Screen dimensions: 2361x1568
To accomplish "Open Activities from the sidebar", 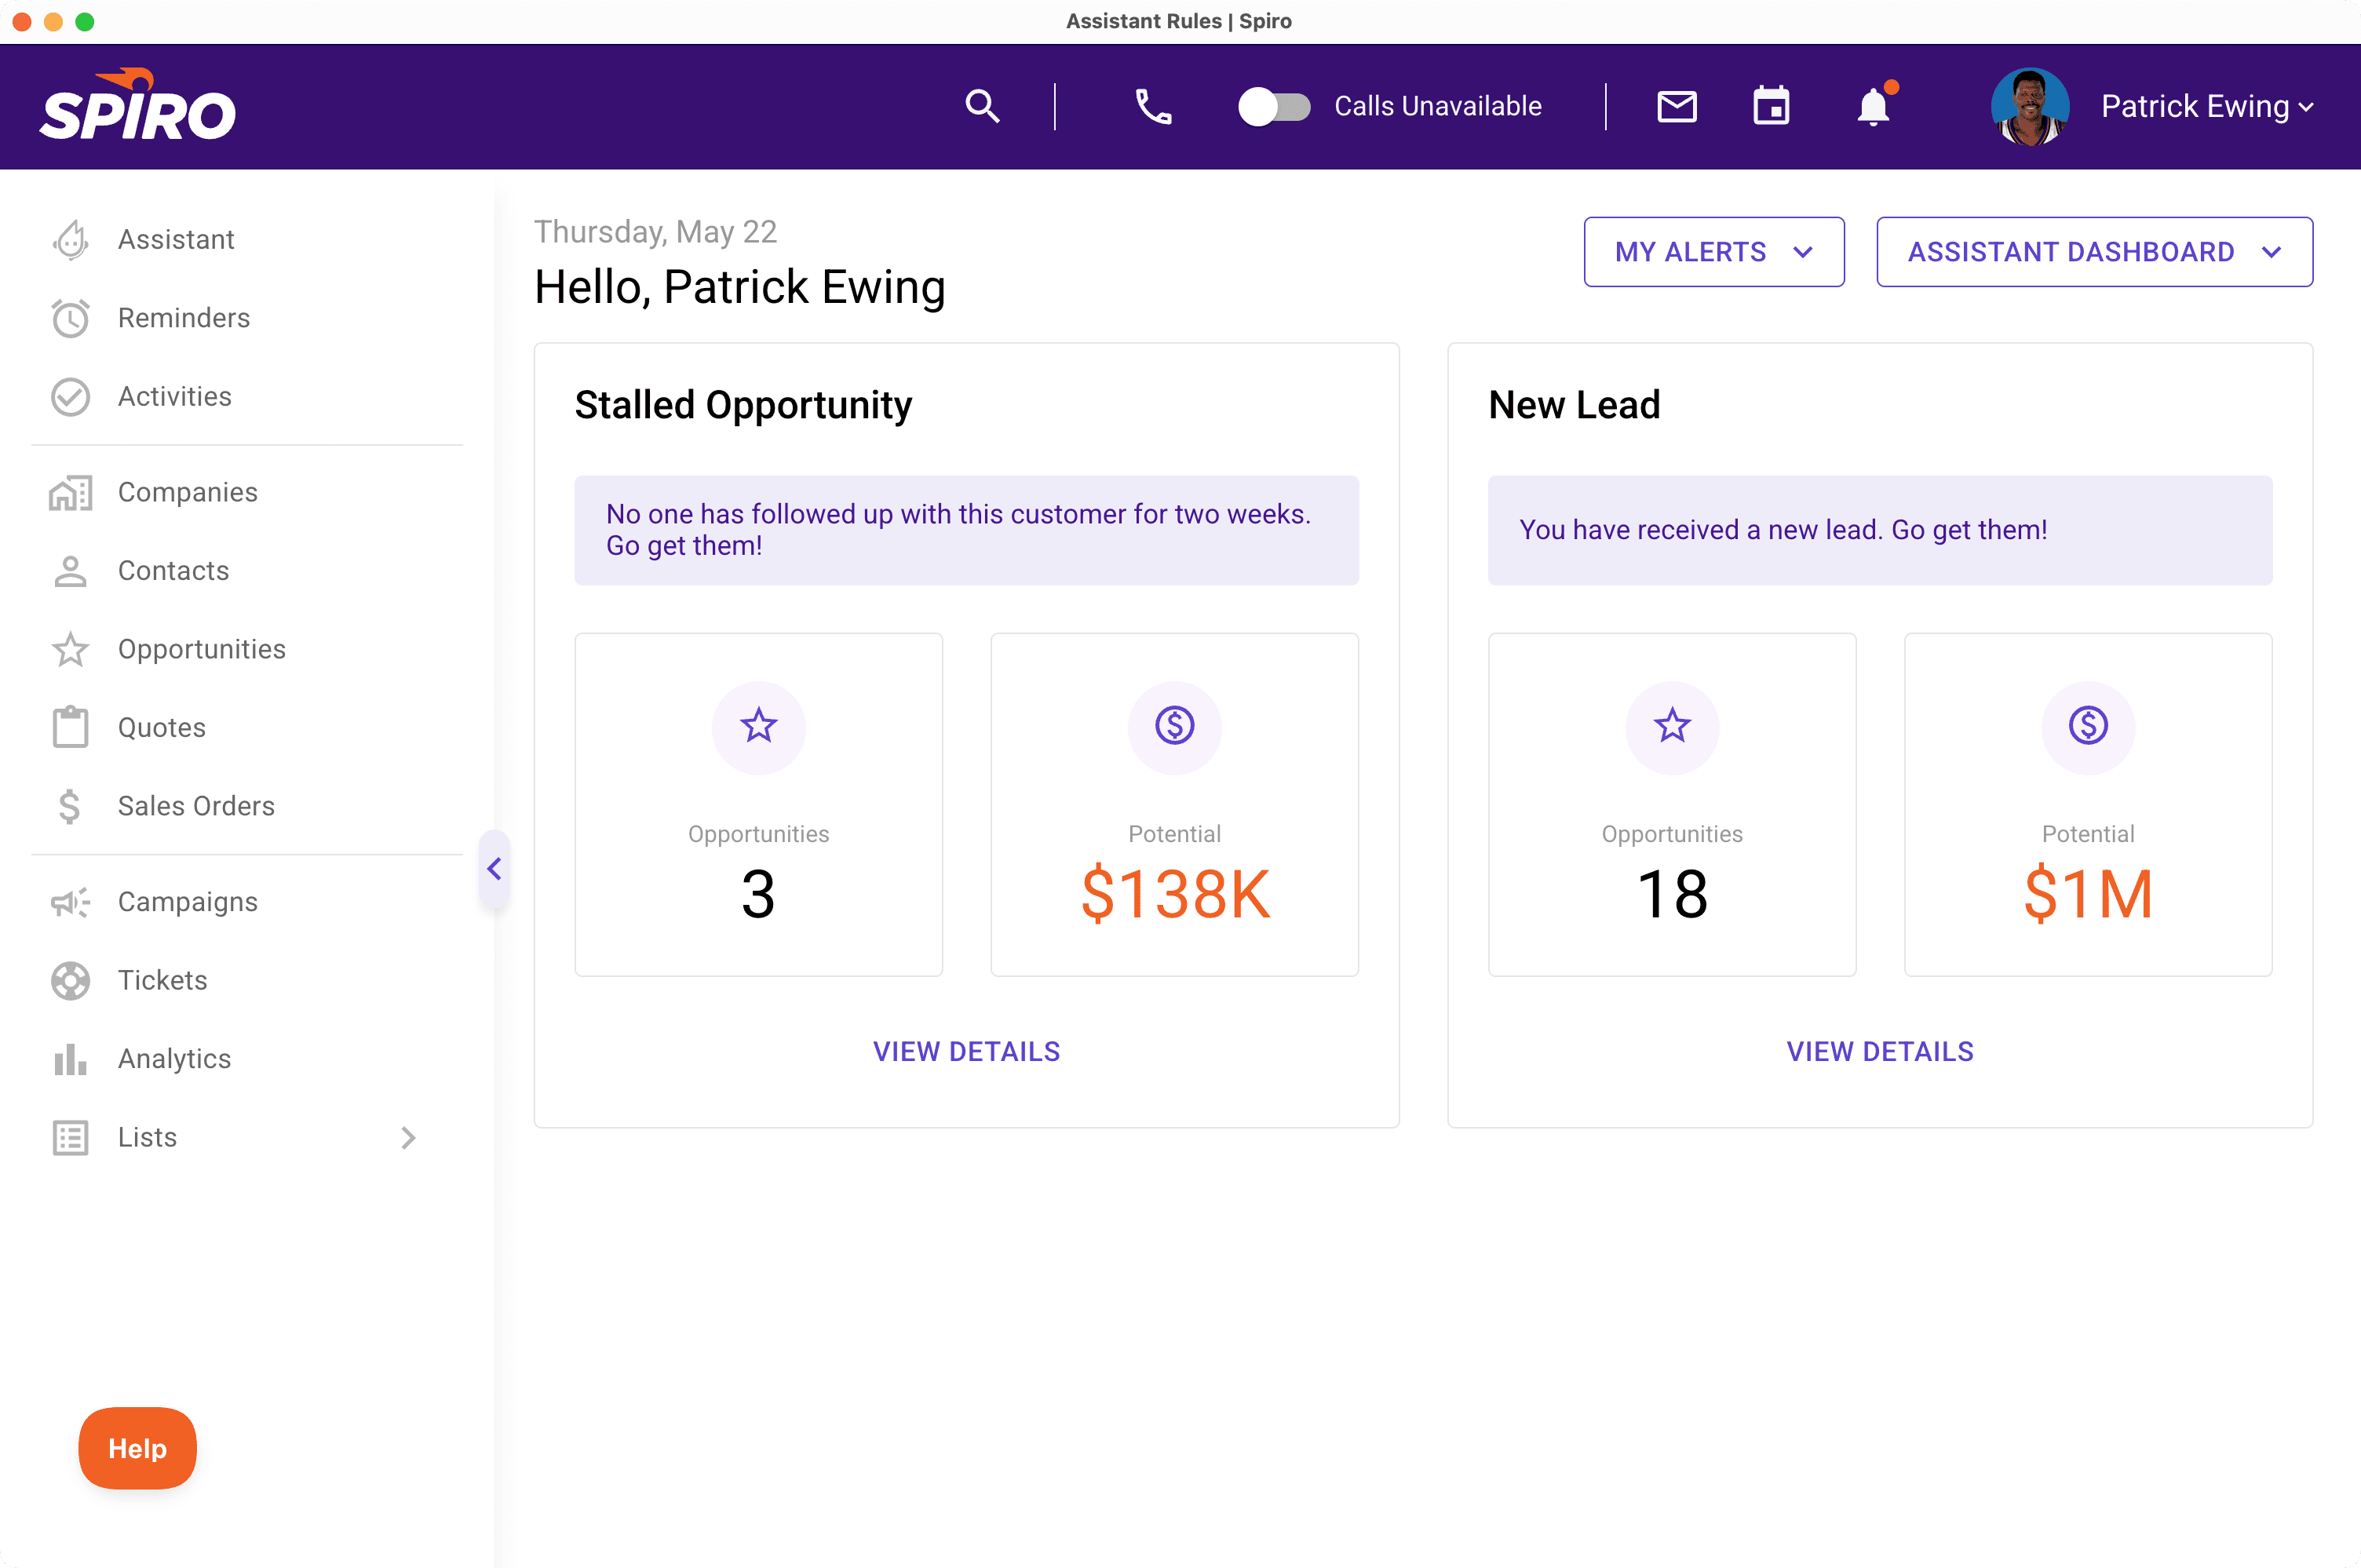I will tap(175, 397).
